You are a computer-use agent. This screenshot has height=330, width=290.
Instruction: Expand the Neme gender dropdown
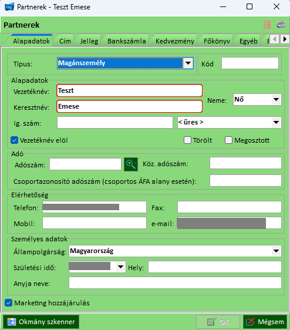(276, 100)
